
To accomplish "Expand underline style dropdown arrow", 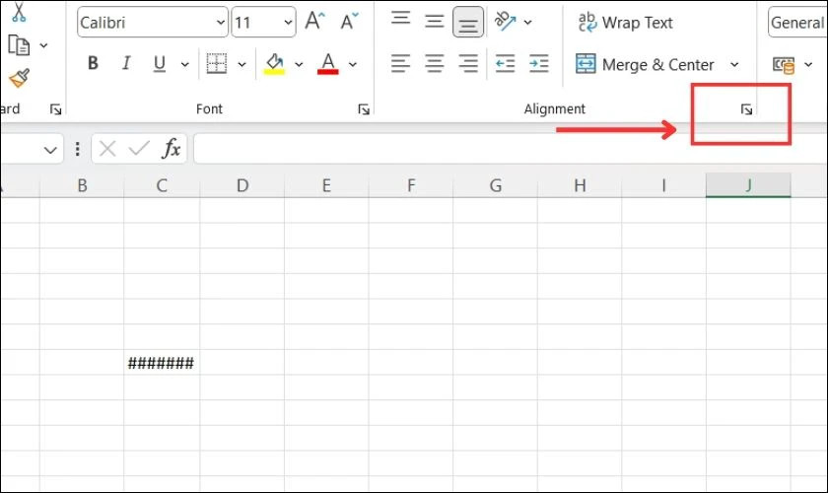I will coord(185,64).
